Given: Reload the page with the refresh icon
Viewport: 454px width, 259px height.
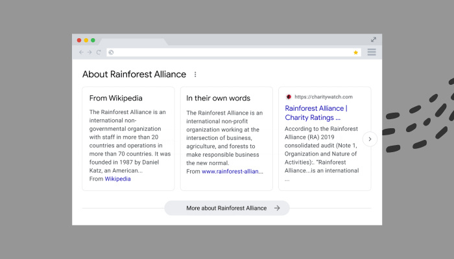Looking at the screenshot, I should (99, 52).
